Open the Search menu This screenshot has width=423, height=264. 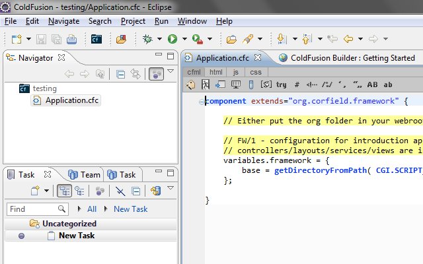point(100,21)
